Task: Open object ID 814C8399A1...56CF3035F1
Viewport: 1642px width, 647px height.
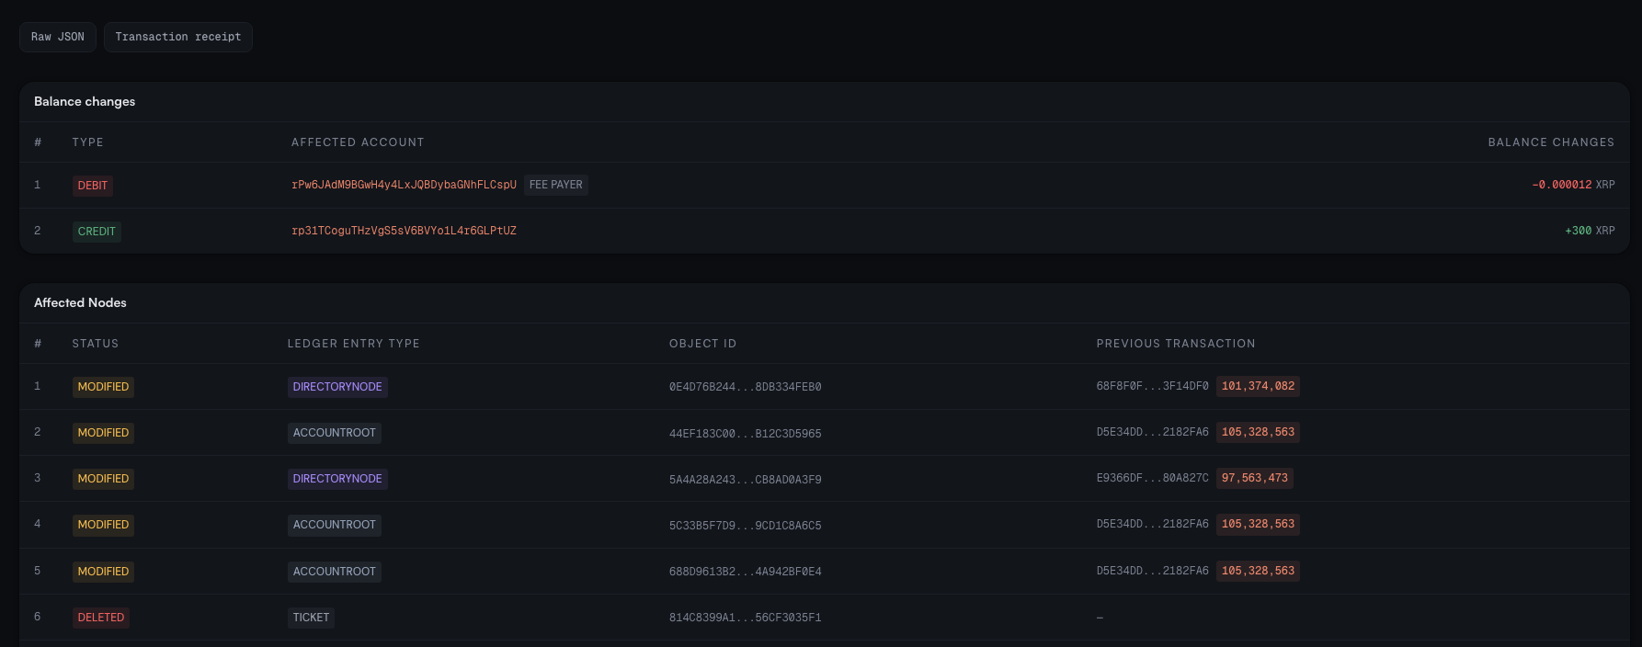Action: (746, 618)
